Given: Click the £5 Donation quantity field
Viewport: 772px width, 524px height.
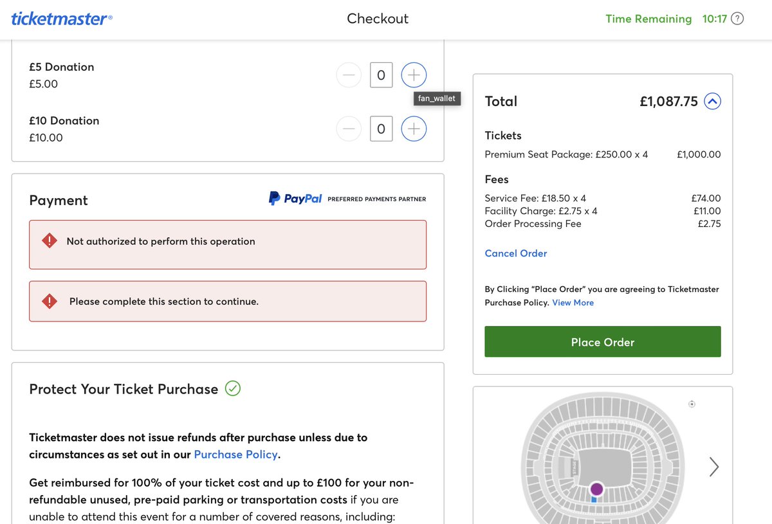Looking at the screenshot, I should point(381,75).
